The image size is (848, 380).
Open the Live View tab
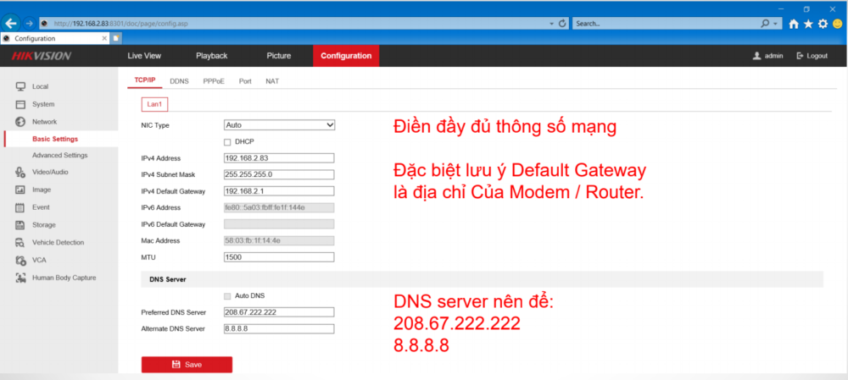coord(144,56)
